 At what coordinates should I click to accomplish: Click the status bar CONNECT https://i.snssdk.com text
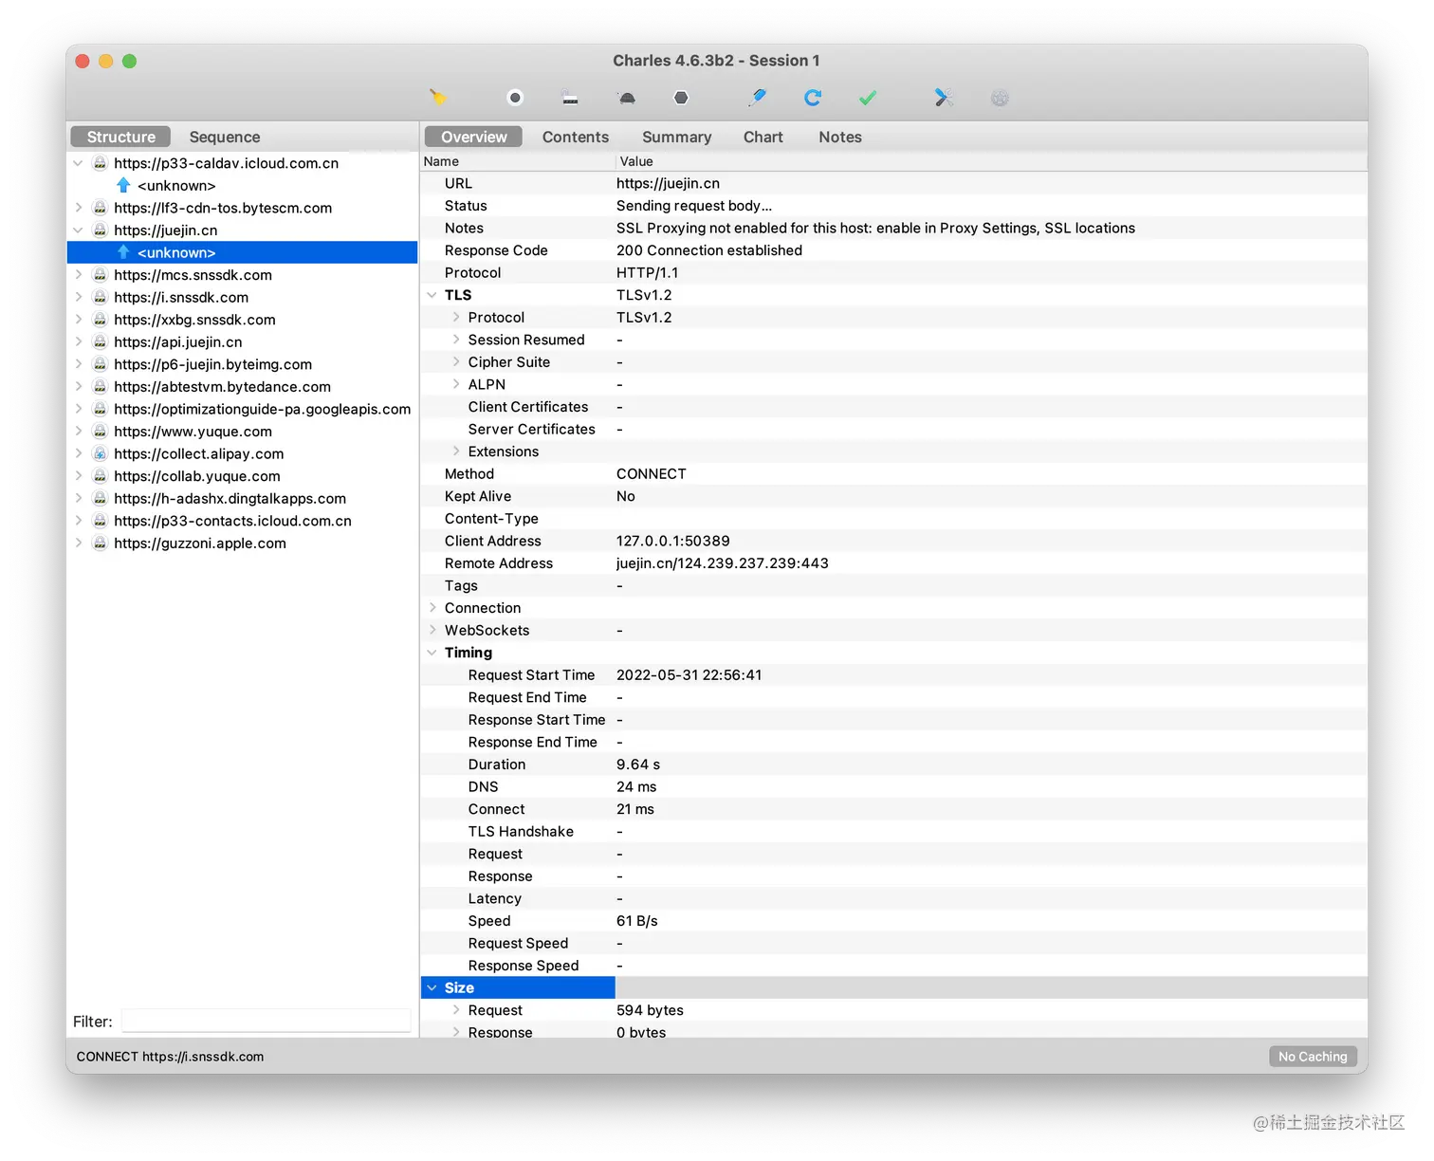click(x=170, y=1057)
